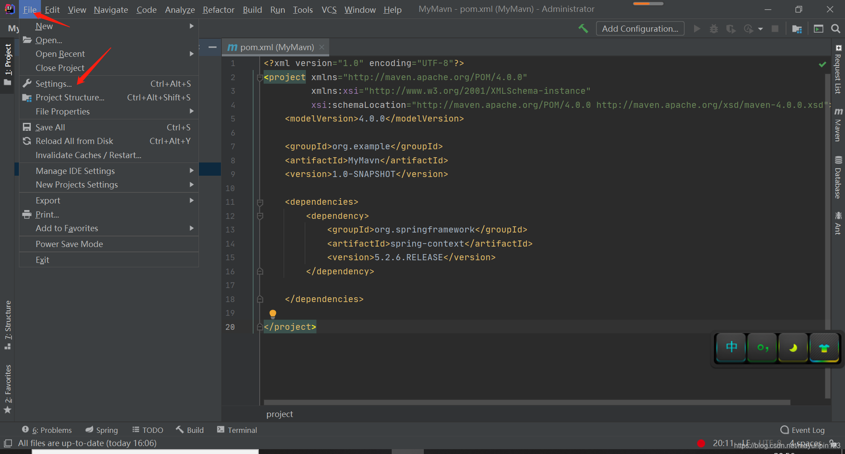Click the editor horizontal scrollbar

(524, 402)
